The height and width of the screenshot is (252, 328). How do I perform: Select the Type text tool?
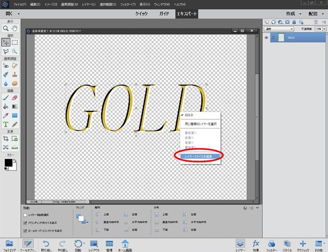click(x=6, y=125)
